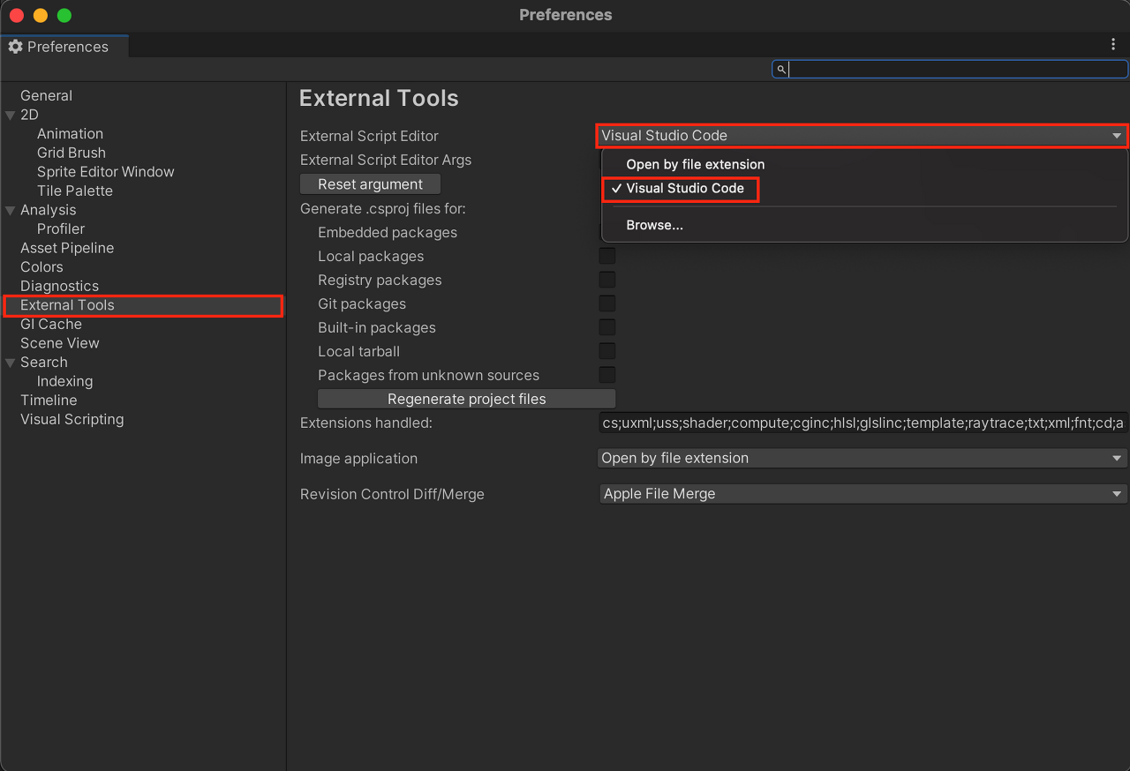Select the 2D category label

29,115
